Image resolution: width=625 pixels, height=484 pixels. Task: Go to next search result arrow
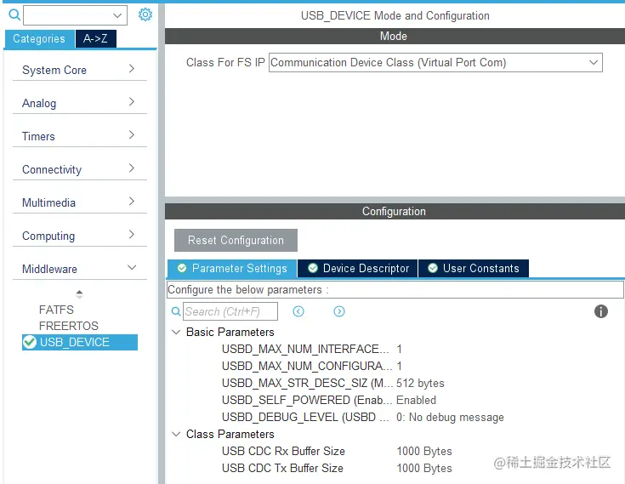pyautogui.click(x=338, y=311)
